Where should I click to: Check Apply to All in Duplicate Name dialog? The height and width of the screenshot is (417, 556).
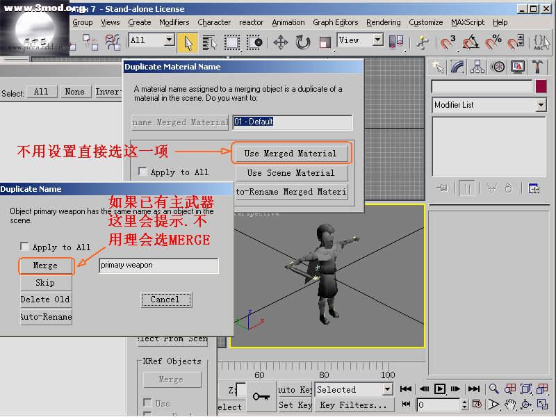coord(25,247)
